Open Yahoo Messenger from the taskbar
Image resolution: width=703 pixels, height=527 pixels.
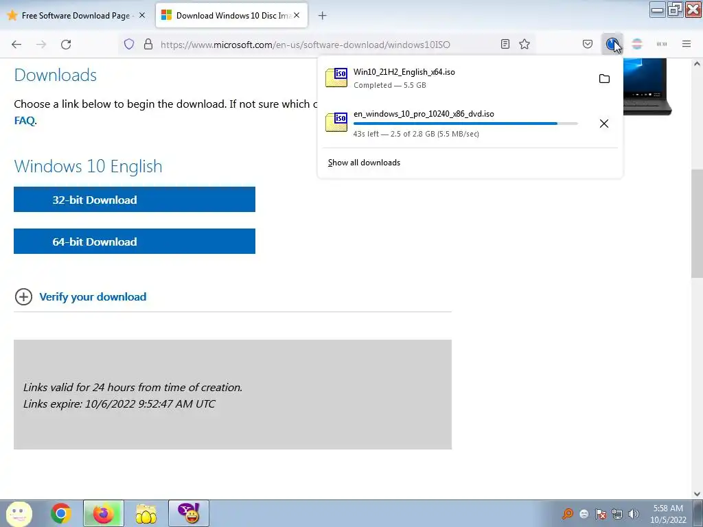tap(189, 513)
